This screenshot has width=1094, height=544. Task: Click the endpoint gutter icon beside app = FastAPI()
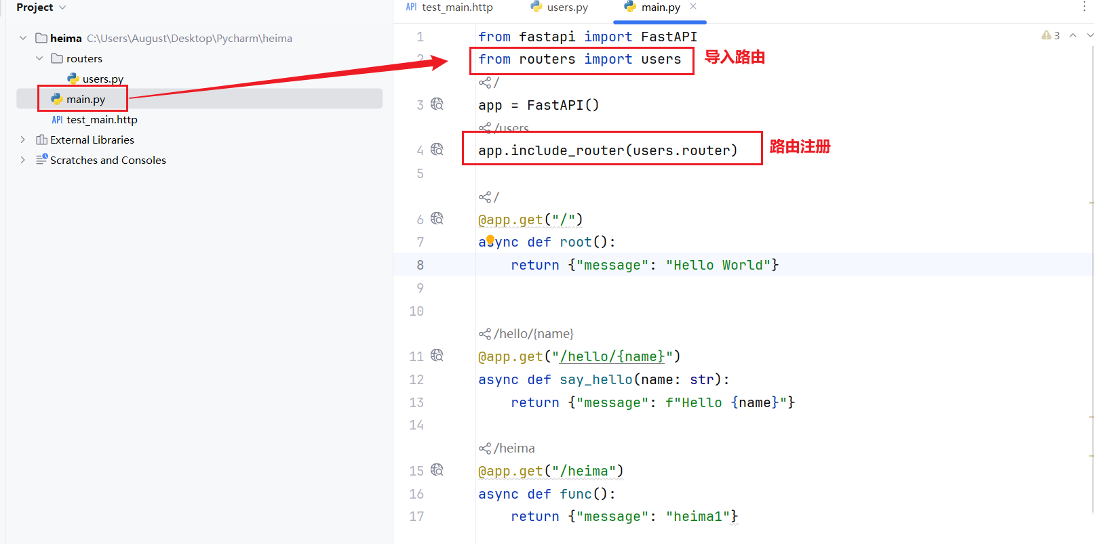[x=437, y=104]
